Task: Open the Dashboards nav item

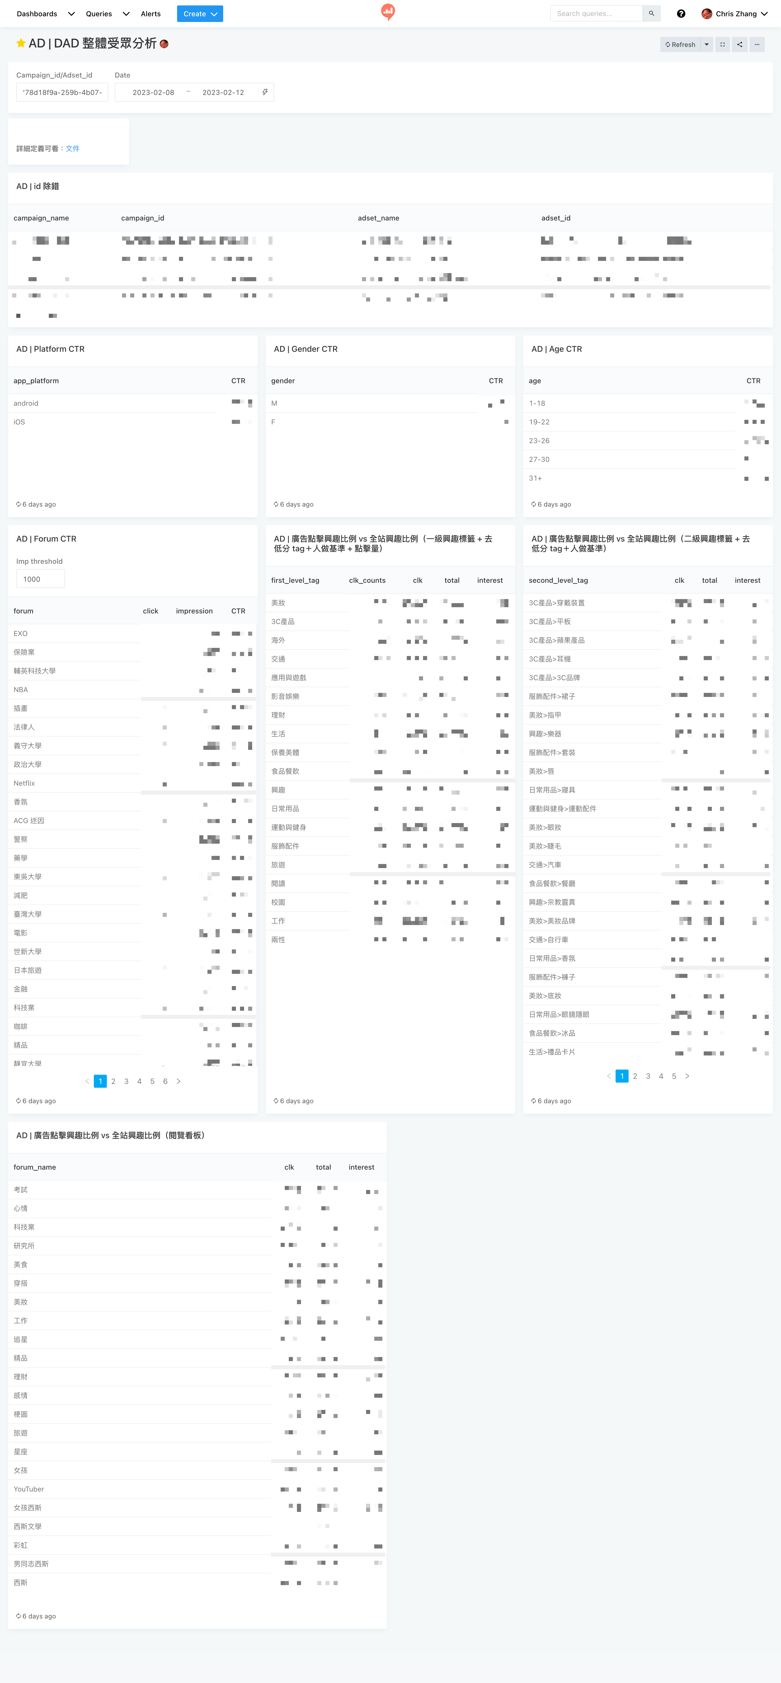Action: click(37, 14)
